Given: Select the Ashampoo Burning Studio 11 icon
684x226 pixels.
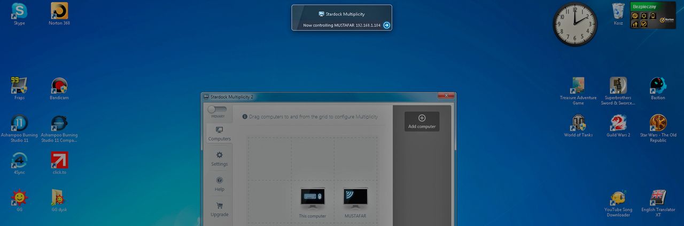Looking at the screenshot, I should 19,128.
